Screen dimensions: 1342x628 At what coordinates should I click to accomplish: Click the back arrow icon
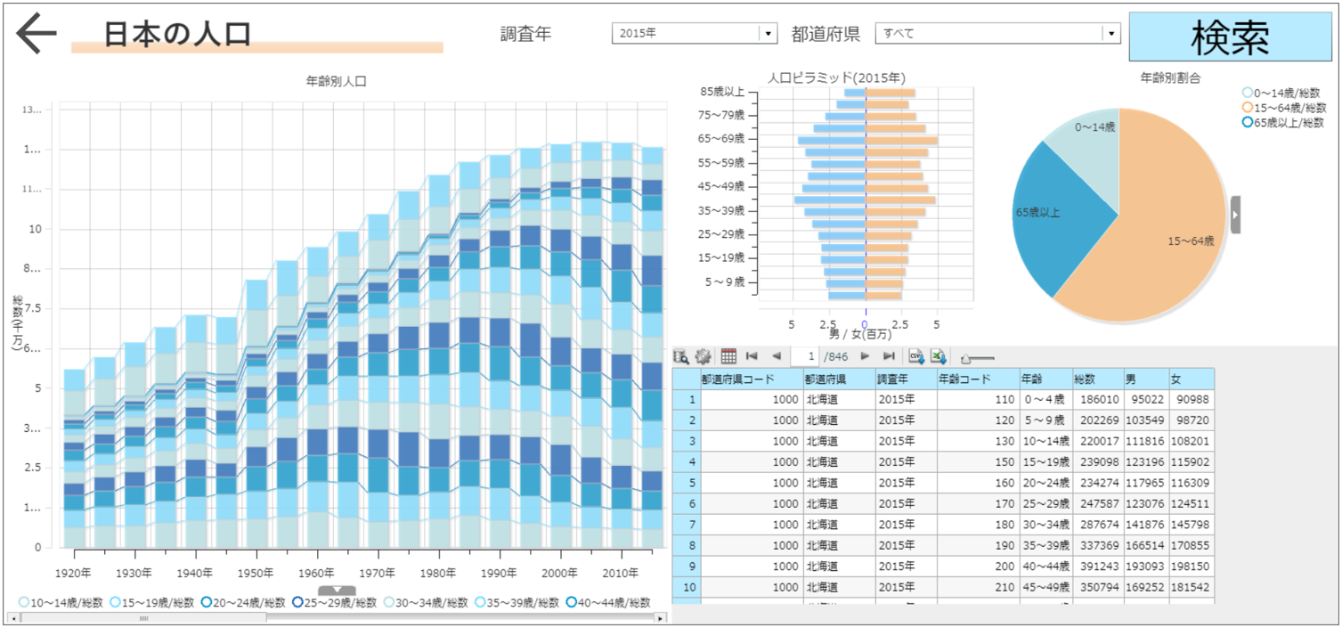tap(37, 34)
